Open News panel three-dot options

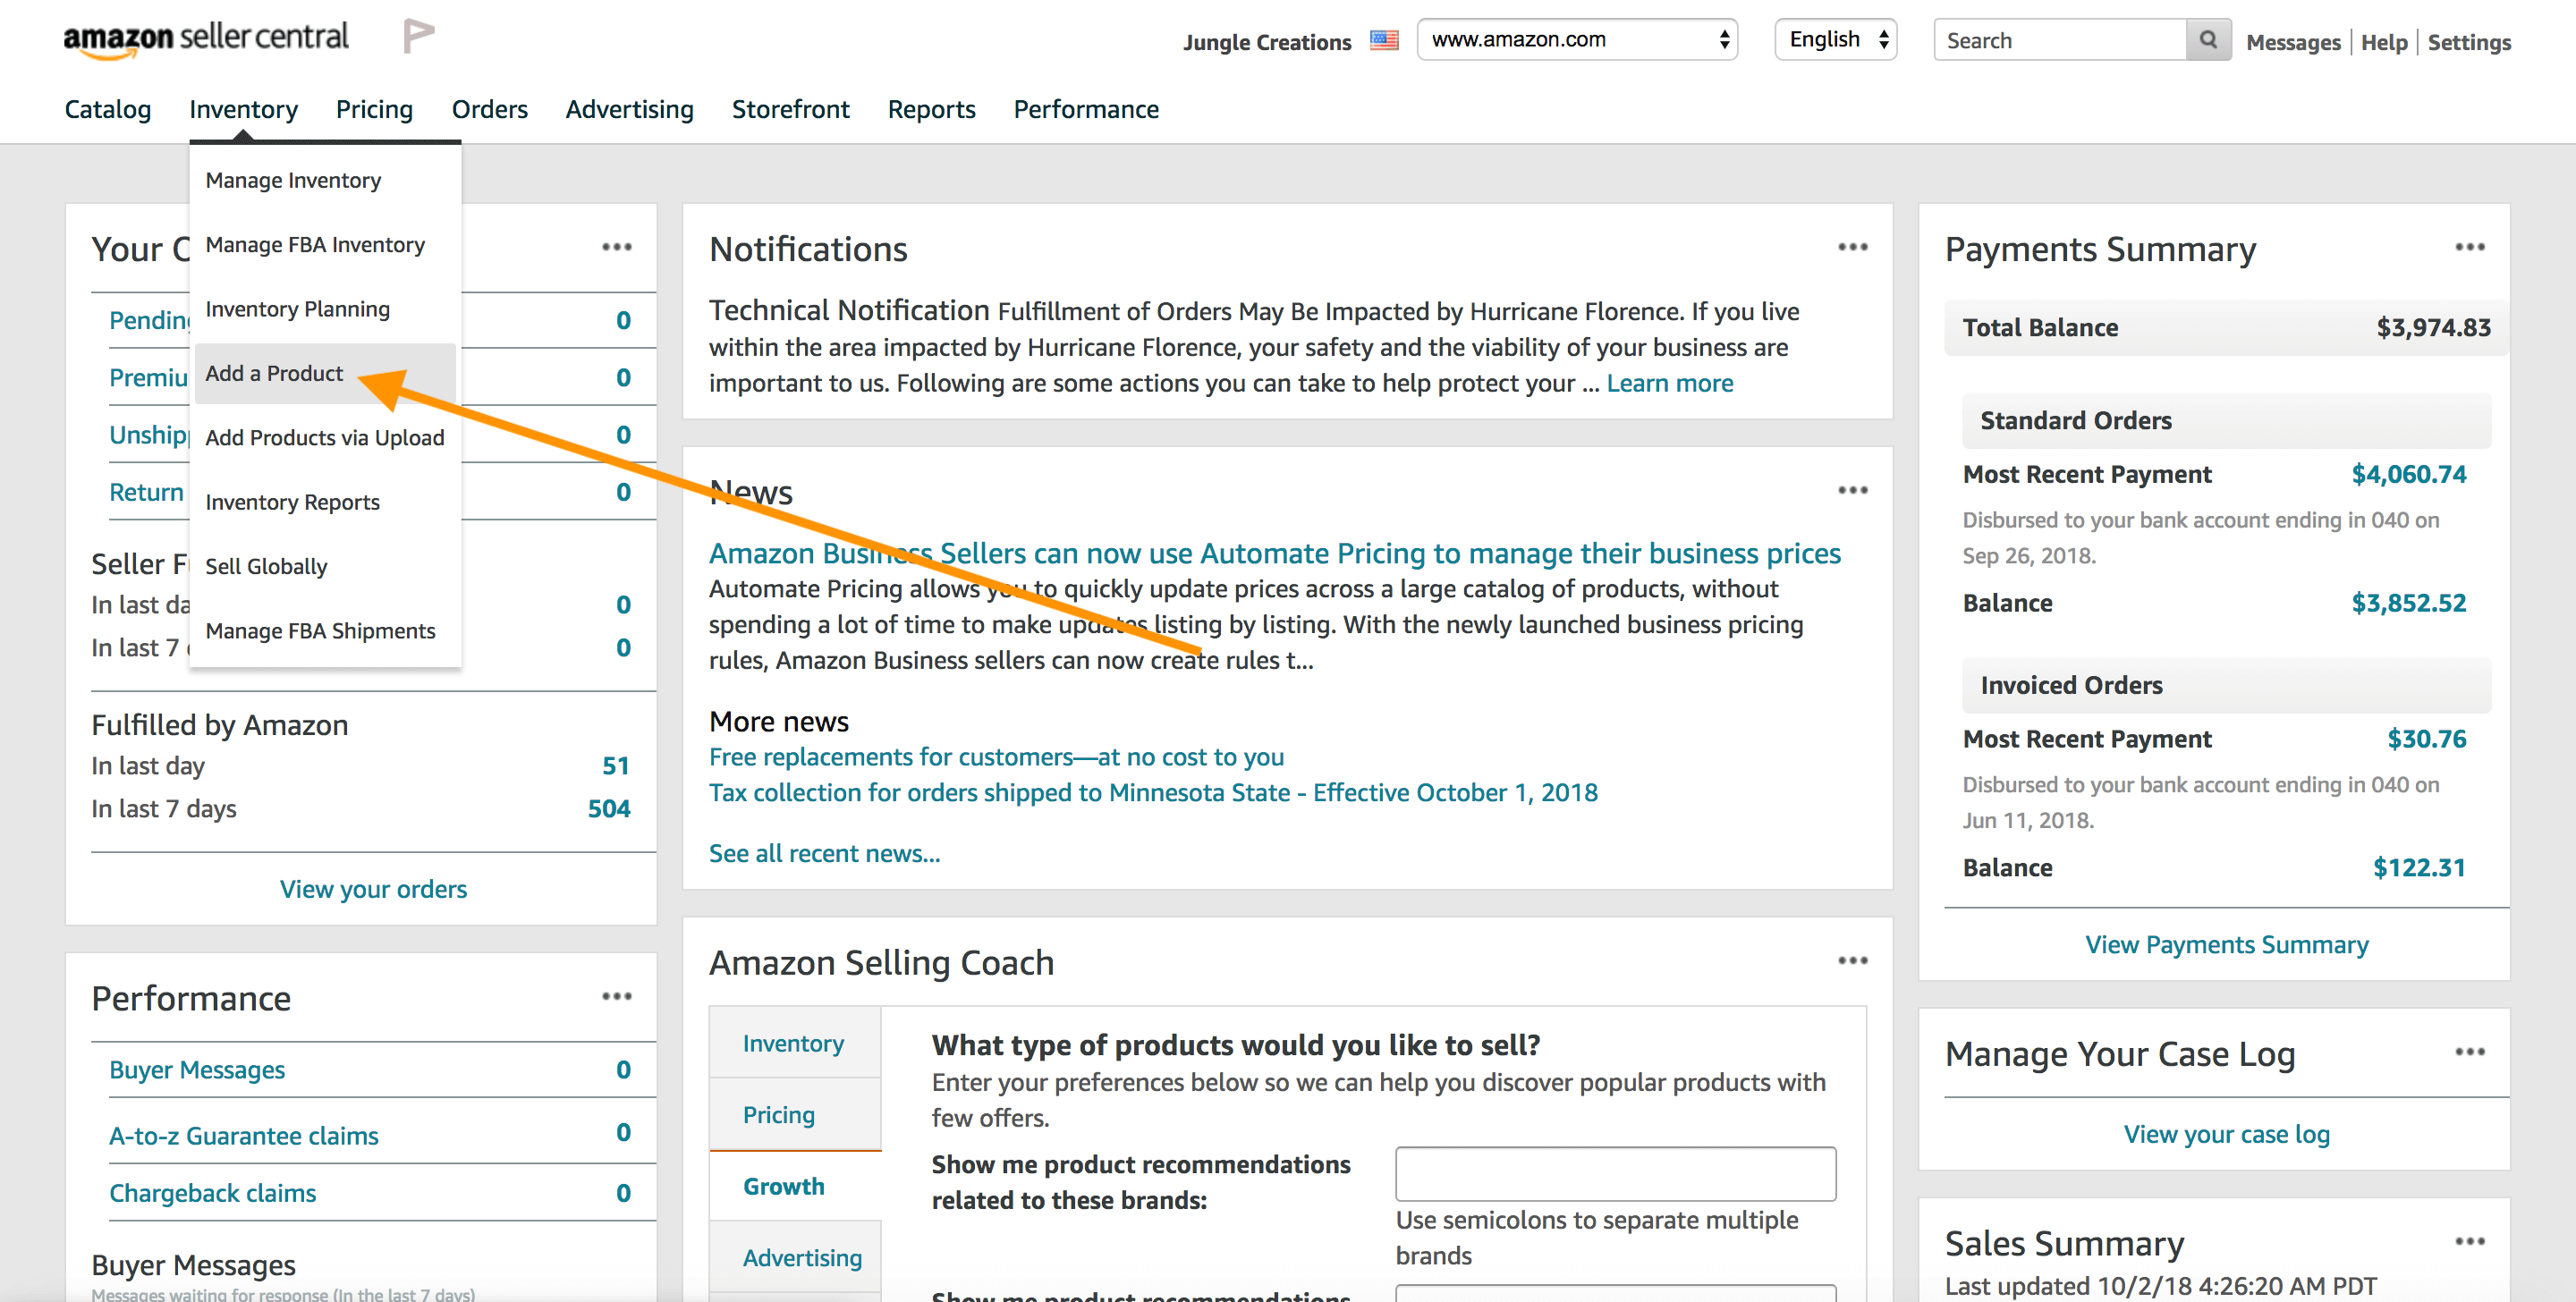[x=1852, y=490]
